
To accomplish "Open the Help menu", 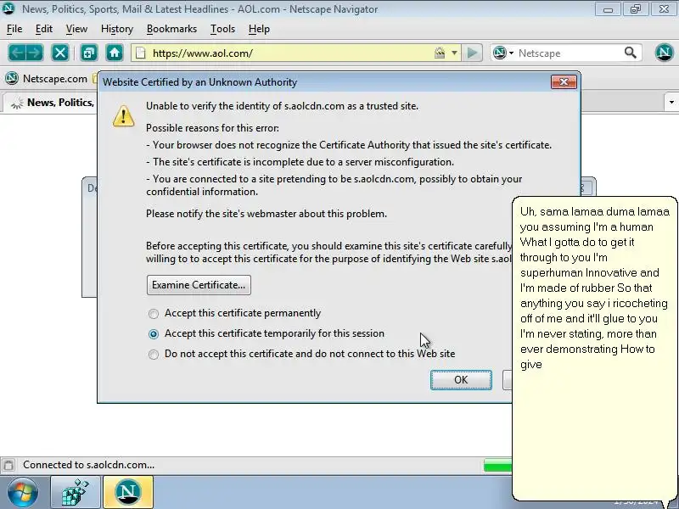I will tap(259, 29).
